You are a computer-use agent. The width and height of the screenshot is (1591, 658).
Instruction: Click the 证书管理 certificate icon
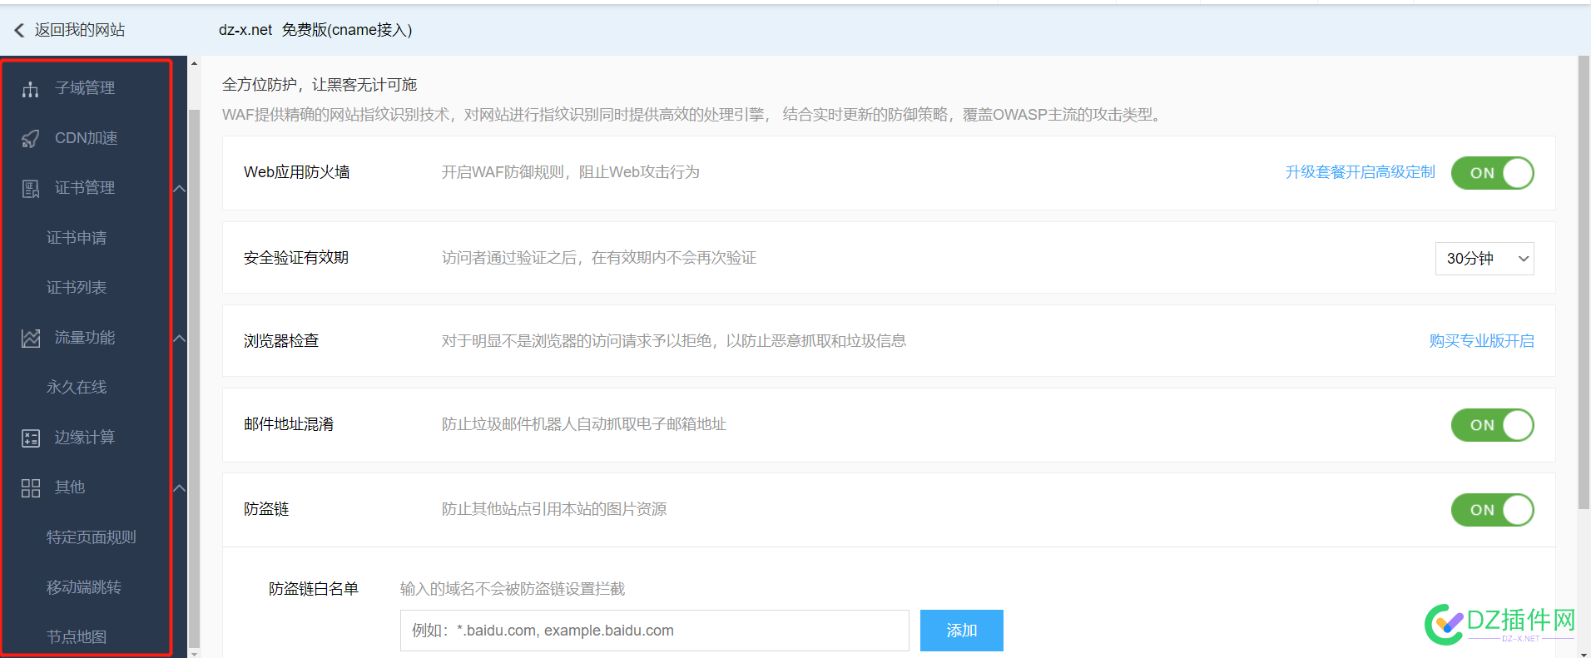31,189
